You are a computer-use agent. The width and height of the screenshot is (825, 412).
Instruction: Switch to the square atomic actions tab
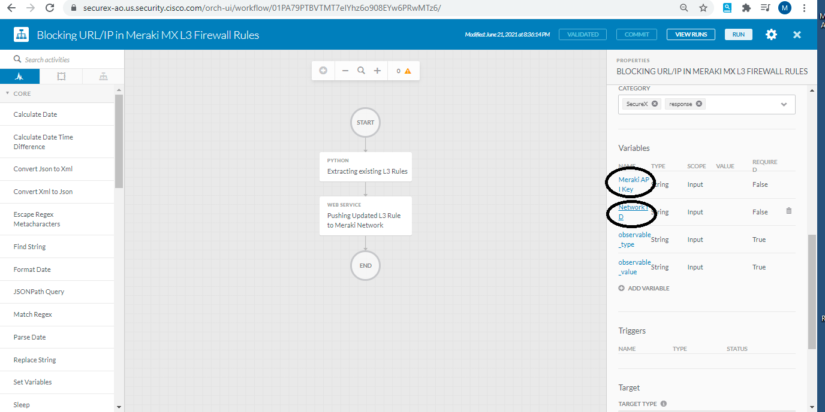(x=61, y=77)
